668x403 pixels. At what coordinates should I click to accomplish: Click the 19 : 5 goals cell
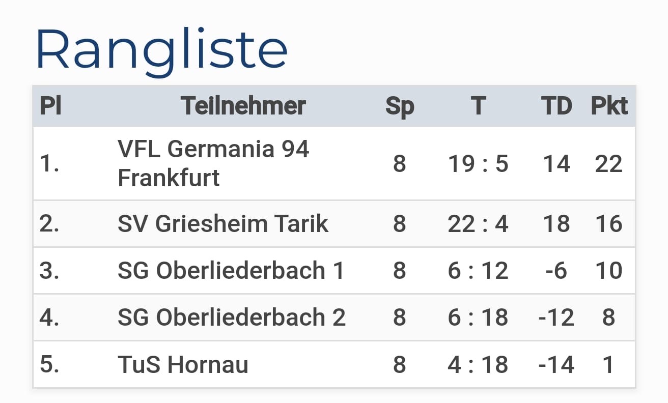(x=478, y=164)
